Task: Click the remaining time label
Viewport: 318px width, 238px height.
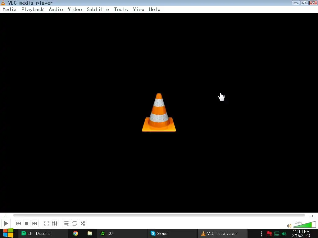Action: [x=312, y=216]
